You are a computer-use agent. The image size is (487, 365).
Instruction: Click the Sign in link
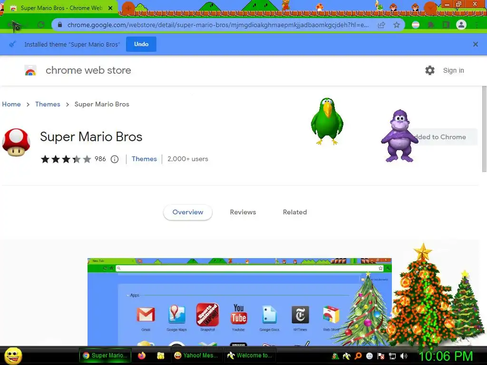pos(453,70)
